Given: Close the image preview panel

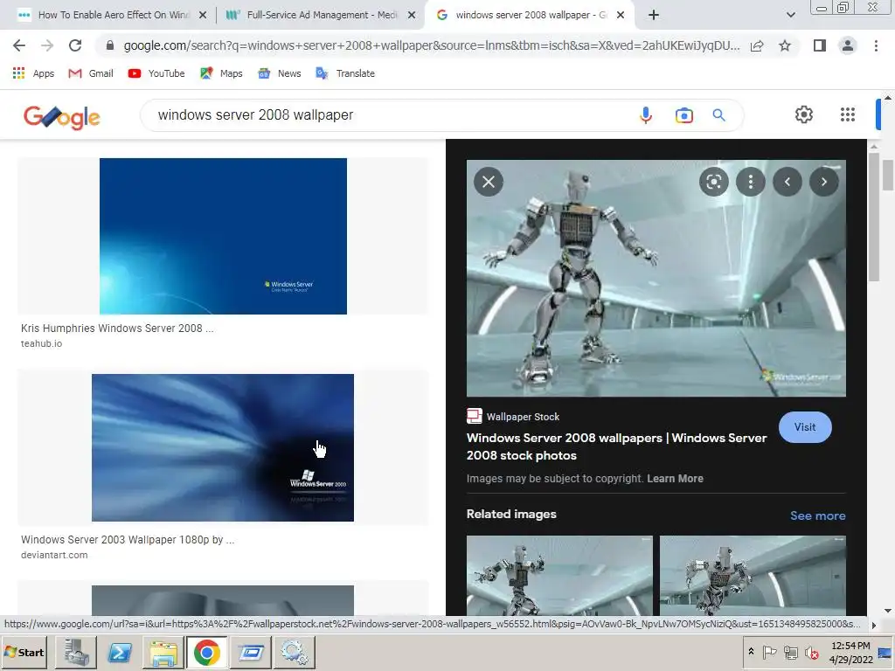Looking at the screenshot, I should coord(488,182).
